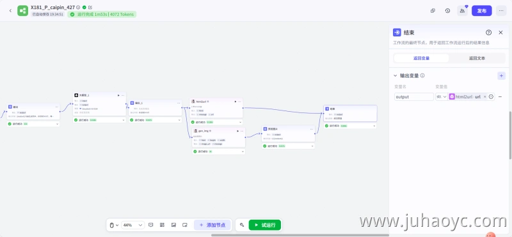Click the duplicate workflow icon in header

coord(433,11)
